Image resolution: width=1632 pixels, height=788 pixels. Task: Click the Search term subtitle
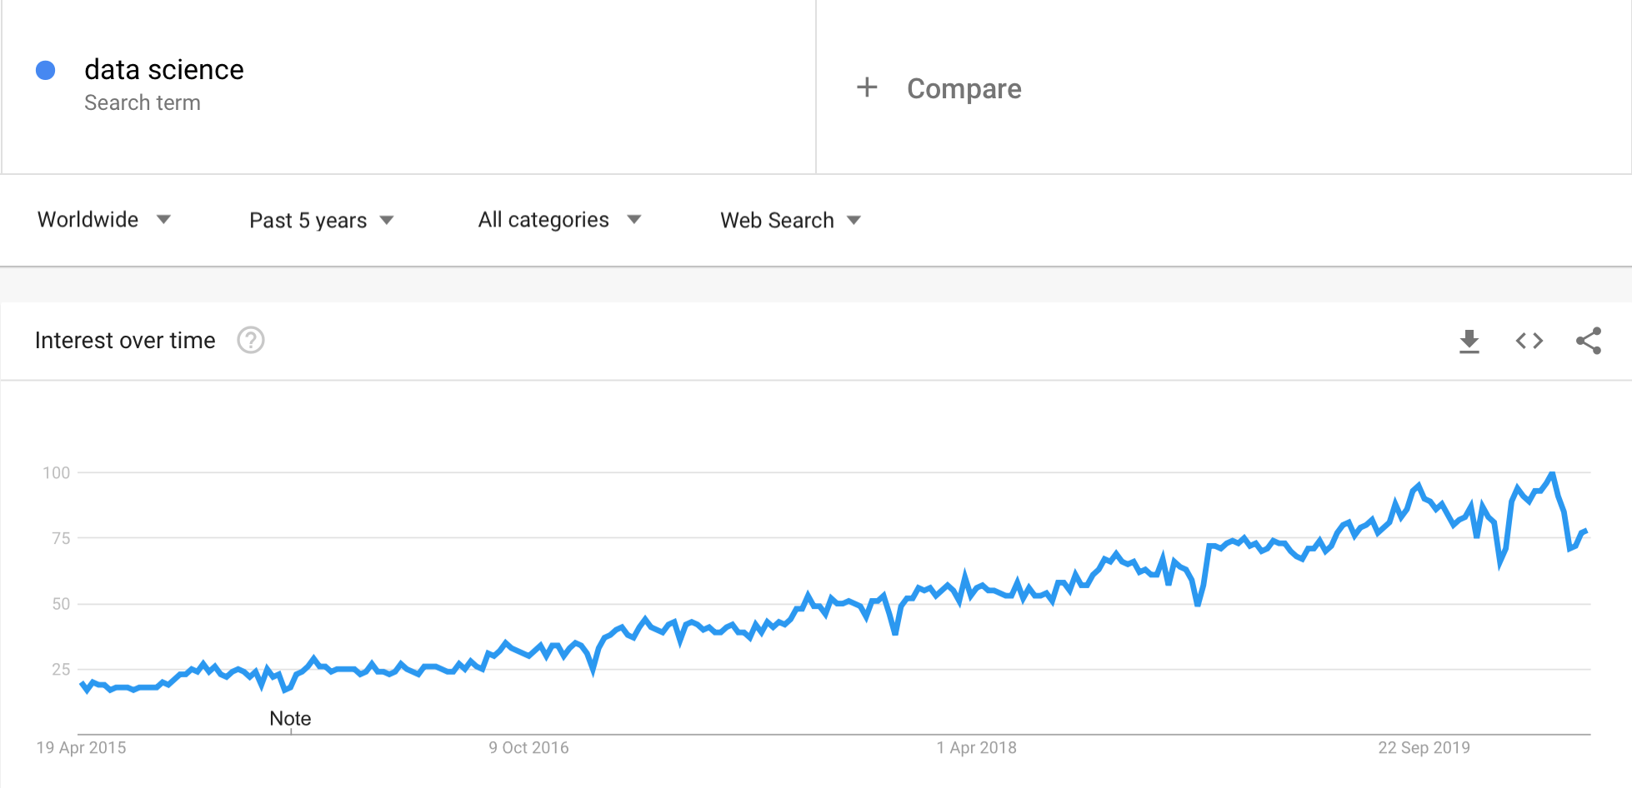[x=143, y=102]
